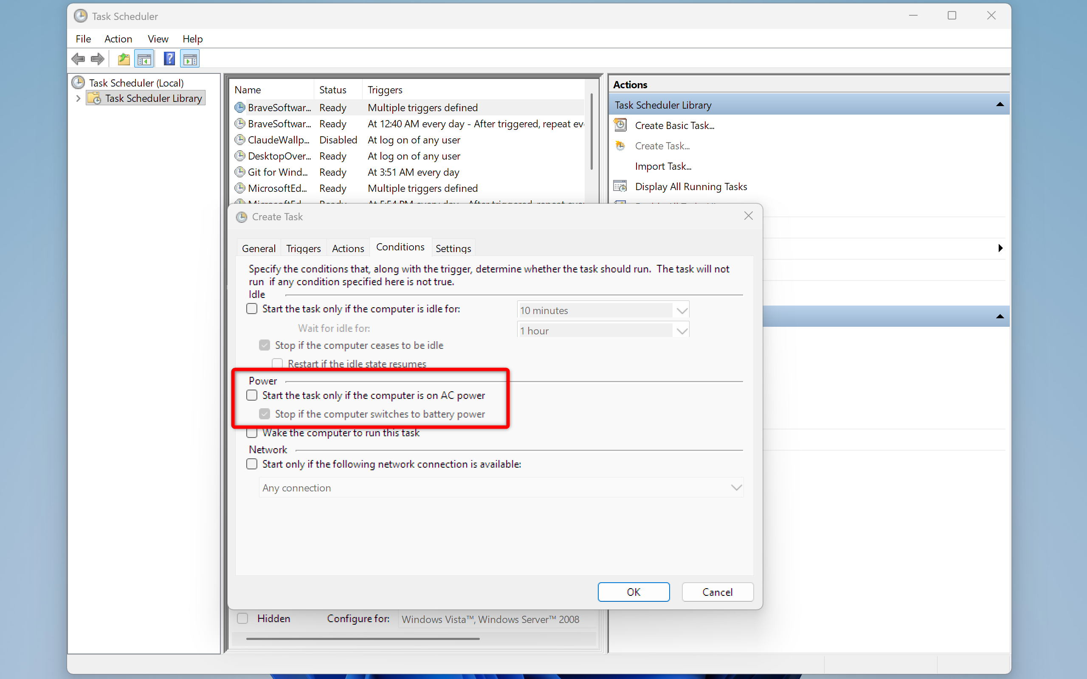
Task: Sort tasks by the Triggers column header
Action: pyautogui.click(x=474, y=90)
